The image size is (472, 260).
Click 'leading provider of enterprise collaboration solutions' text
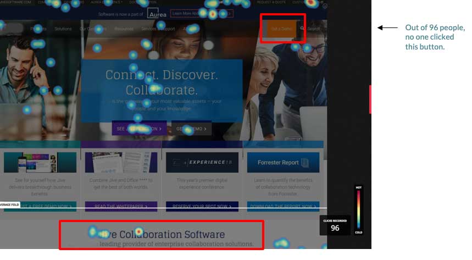point(176,244)
